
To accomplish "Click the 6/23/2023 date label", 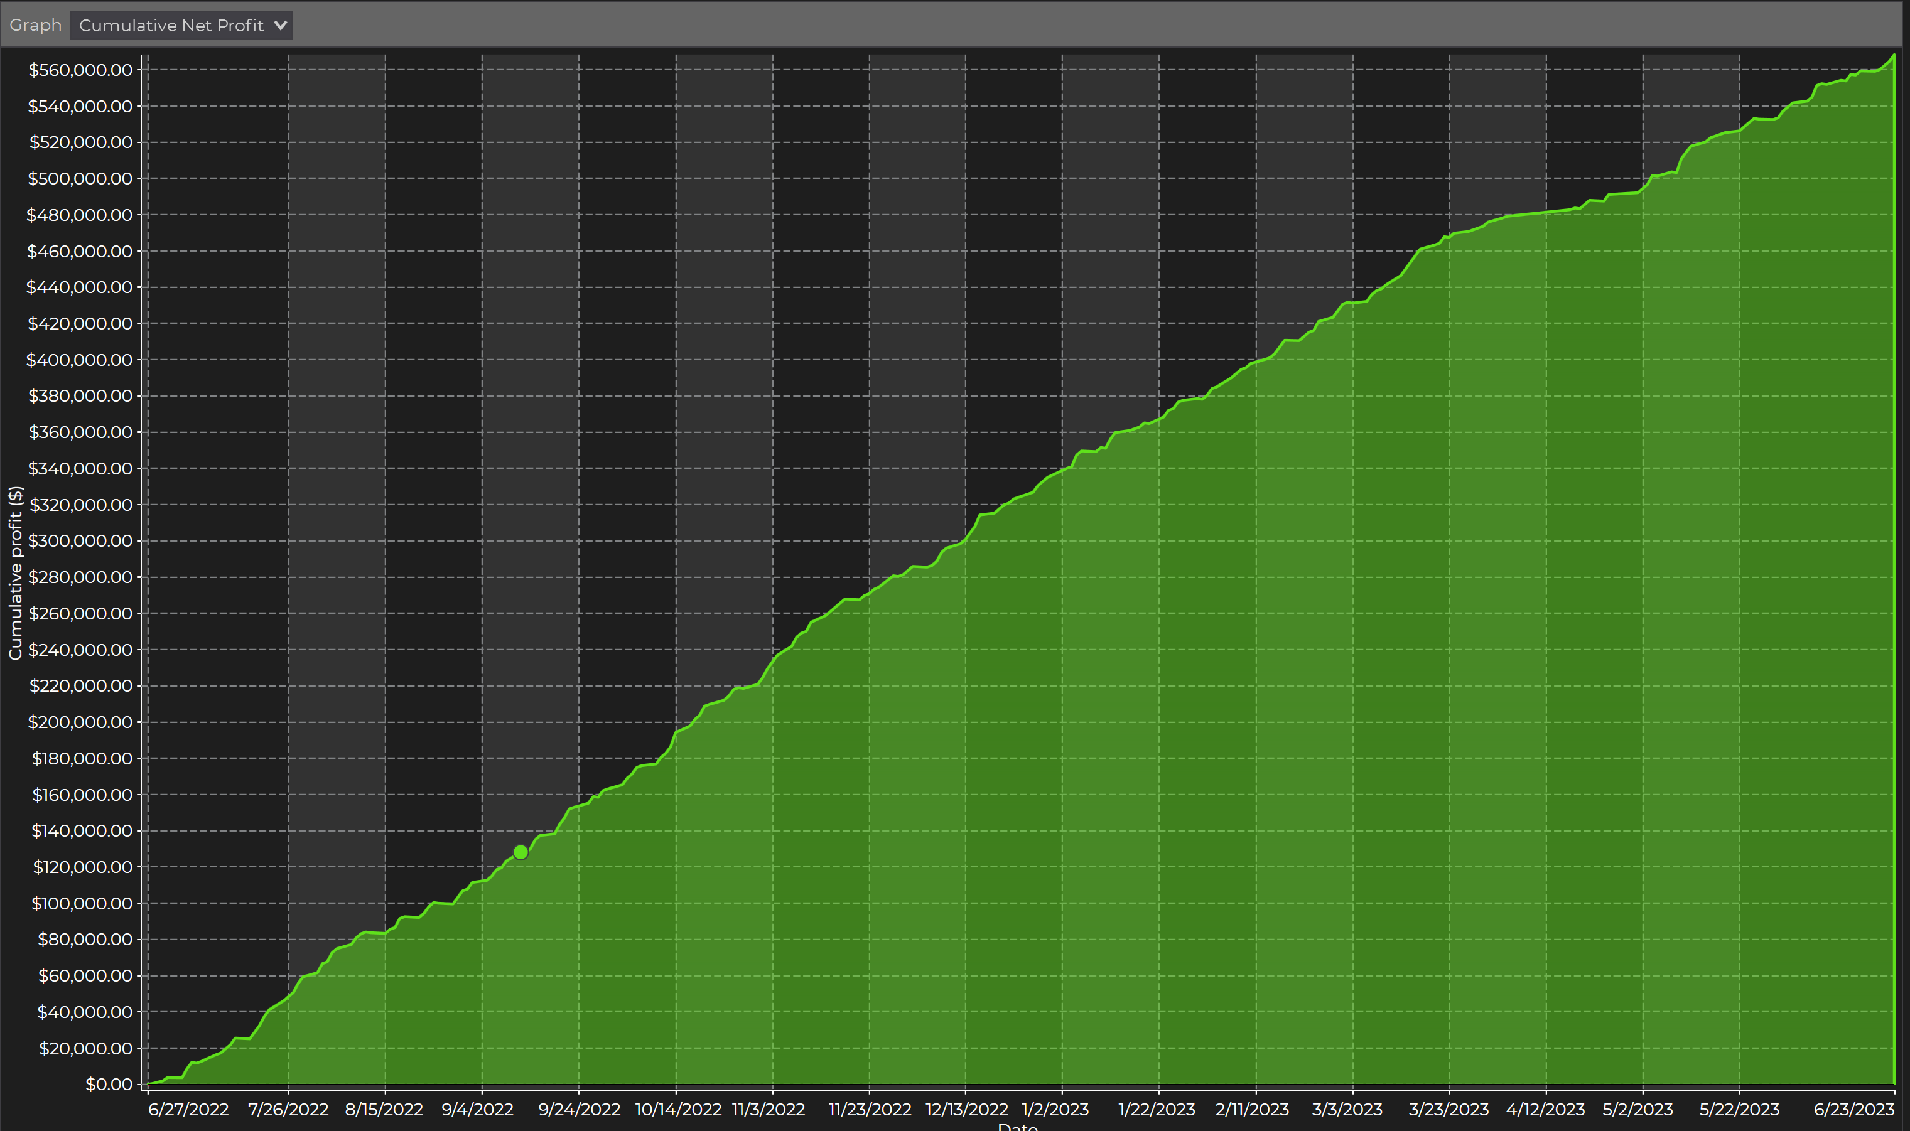I will (1853, 1109).
